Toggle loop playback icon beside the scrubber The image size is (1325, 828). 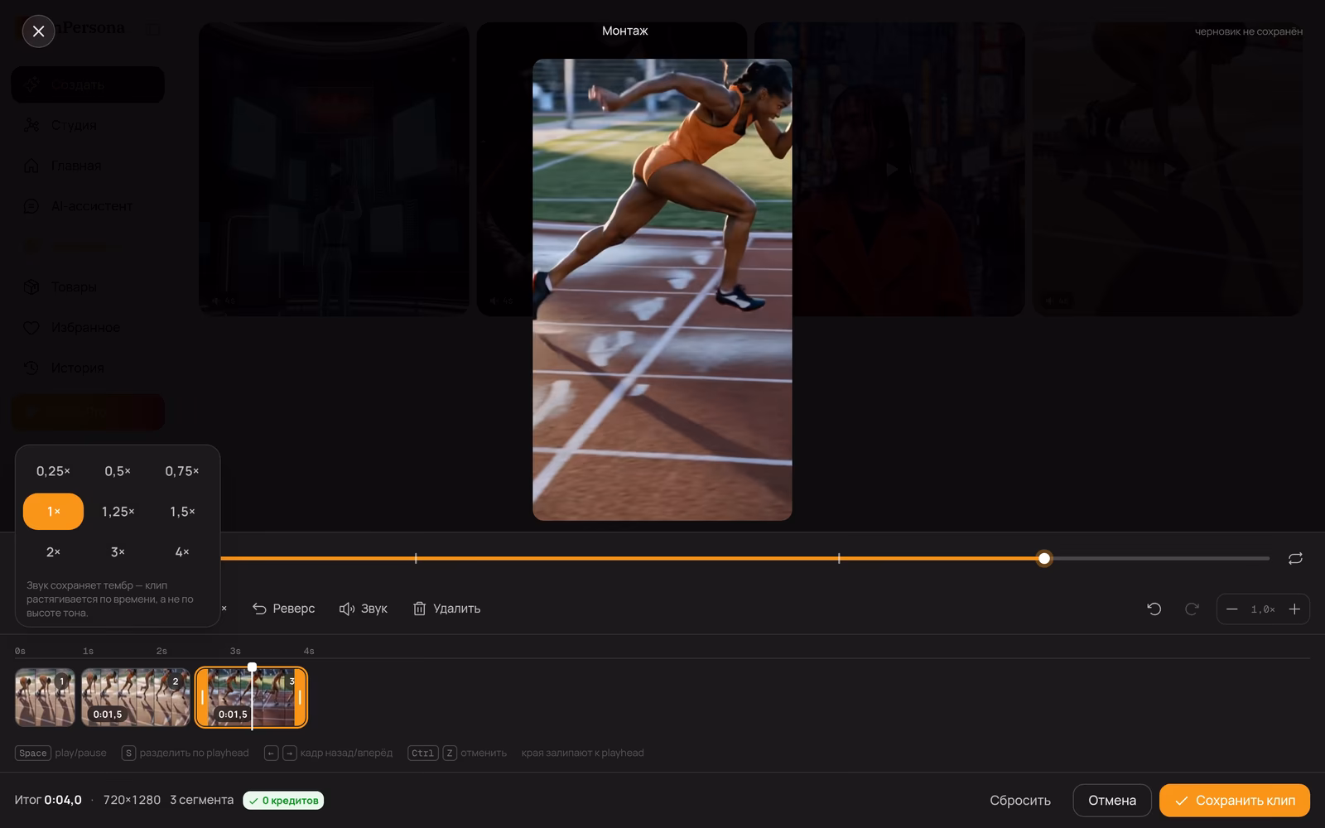click(1295, 559)
